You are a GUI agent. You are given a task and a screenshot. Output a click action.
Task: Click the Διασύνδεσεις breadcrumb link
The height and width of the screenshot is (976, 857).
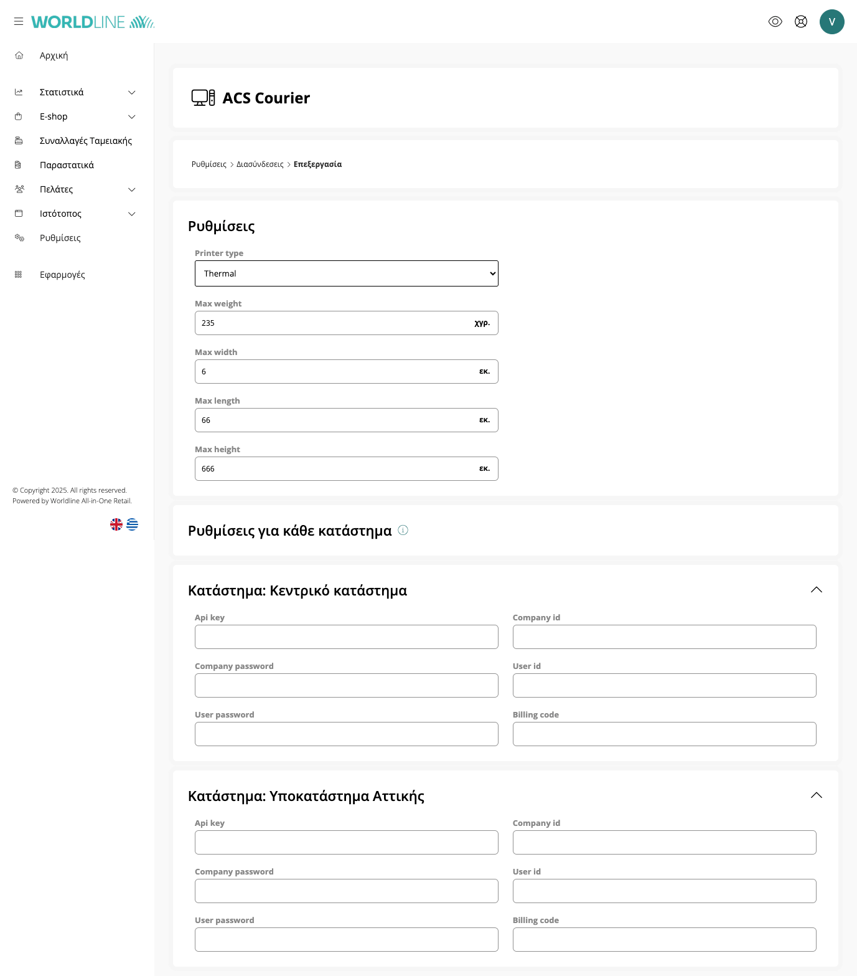[x=260, y=164]
